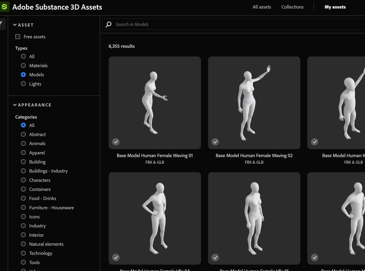Click the green Substance 3D logo icon
Image resolution: width=365 pixels, height=271 pixels.
[4, 7]
